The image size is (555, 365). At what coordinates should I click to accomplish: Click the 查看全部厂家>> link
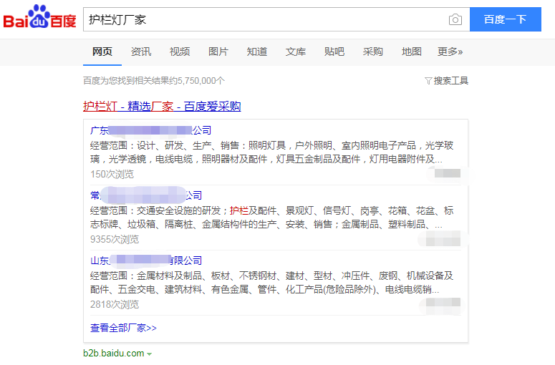[x=123, y=328]
